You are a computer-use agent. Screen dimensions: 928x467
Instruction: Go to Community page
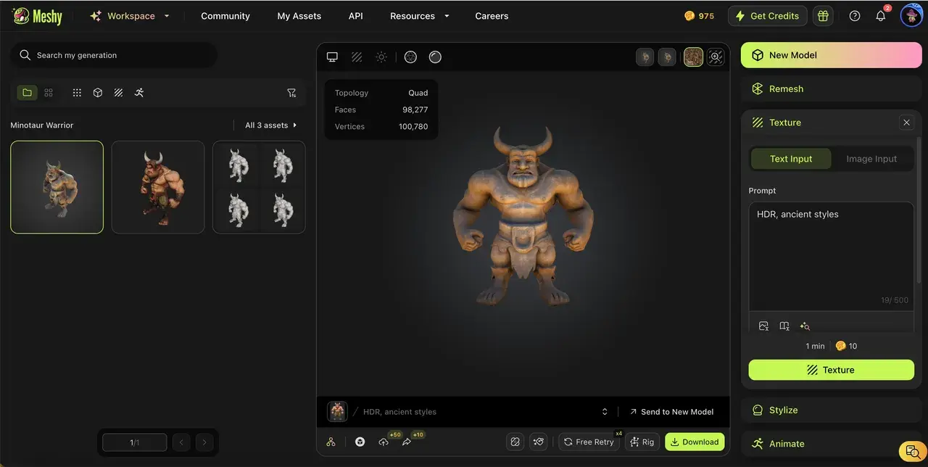pos(225,16)
